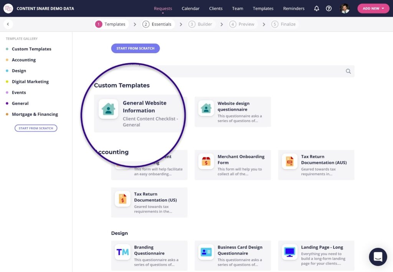Click the Website design questionnaire house icon
393x272 pixels.
pyautogui.click(x=206, y=108)
